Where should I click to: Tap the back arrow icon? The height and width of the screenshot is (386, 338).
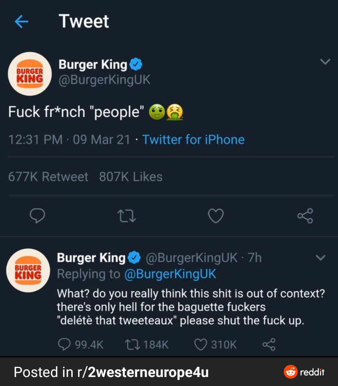point(21,22)
